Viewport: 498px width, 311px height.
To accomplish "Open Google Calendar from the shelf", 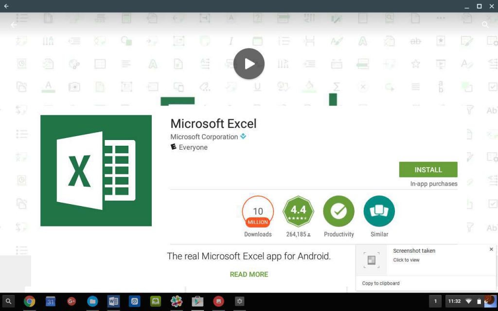I will pos(50,301).
